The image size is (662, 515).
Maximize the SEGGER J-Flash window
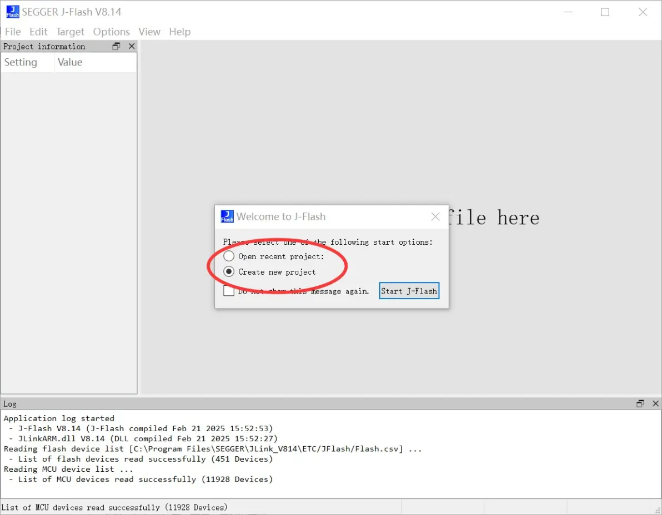tap(605, 12)
